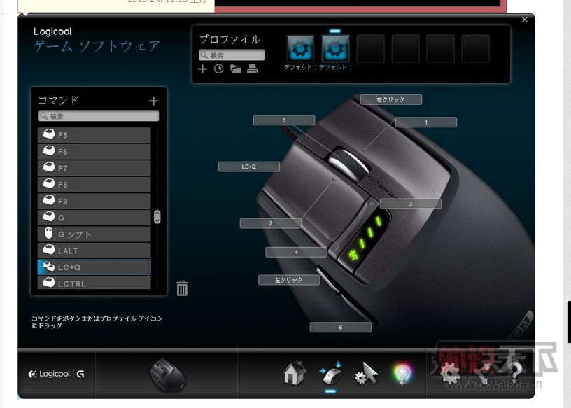Screen dimensions: 571x408
Task: Click the scan for games clock icon
Action: pos(219,69)
